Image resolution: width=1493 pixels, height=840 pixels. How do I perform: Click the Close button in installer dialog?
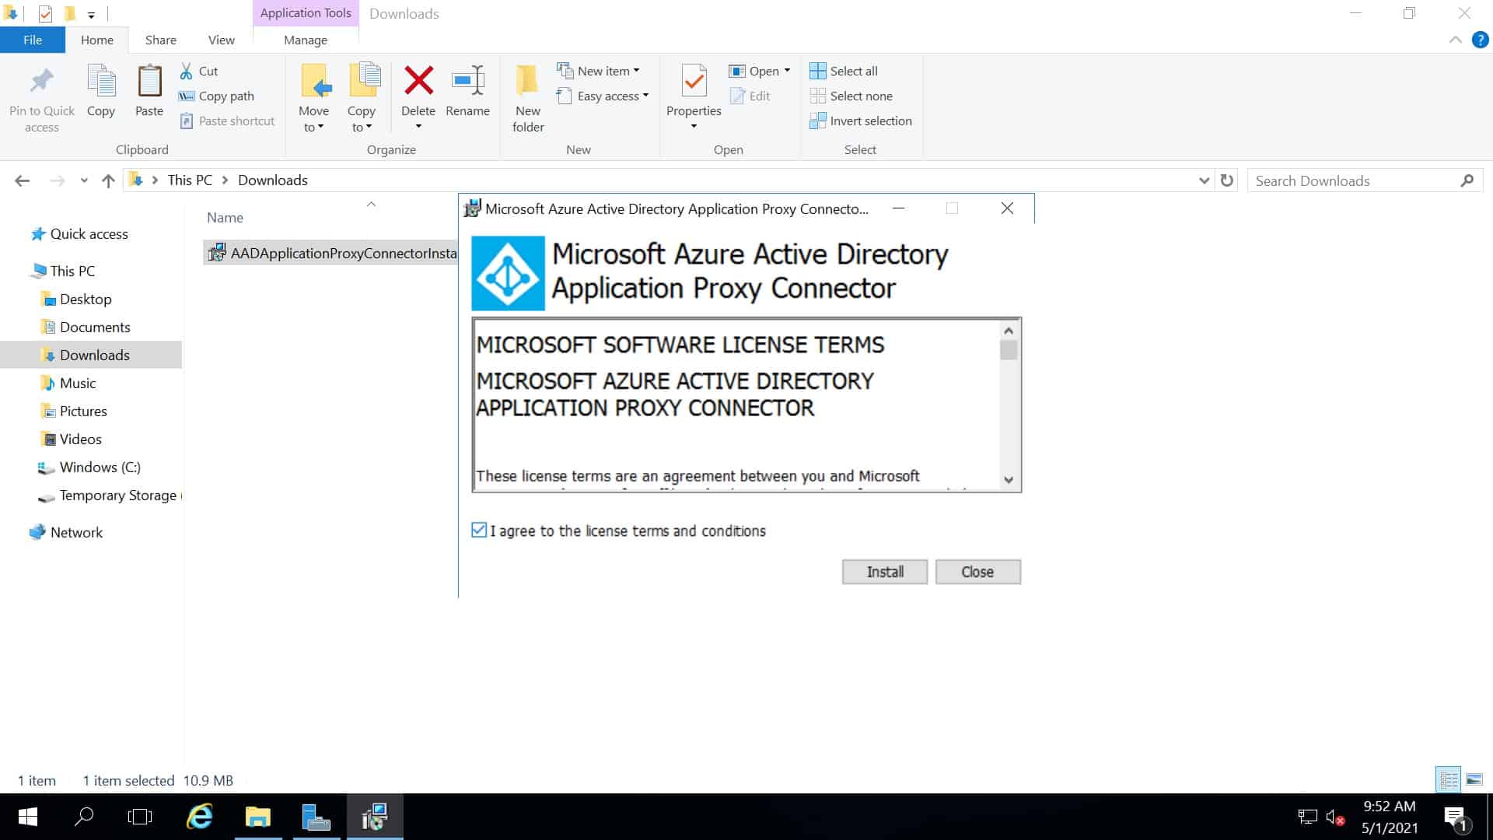[977, 572]
